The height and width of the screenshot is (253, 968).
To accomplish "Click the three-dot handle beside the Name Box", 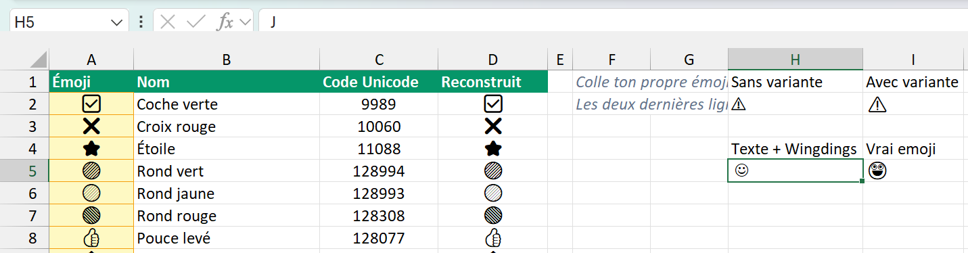I will coord(141,22).
